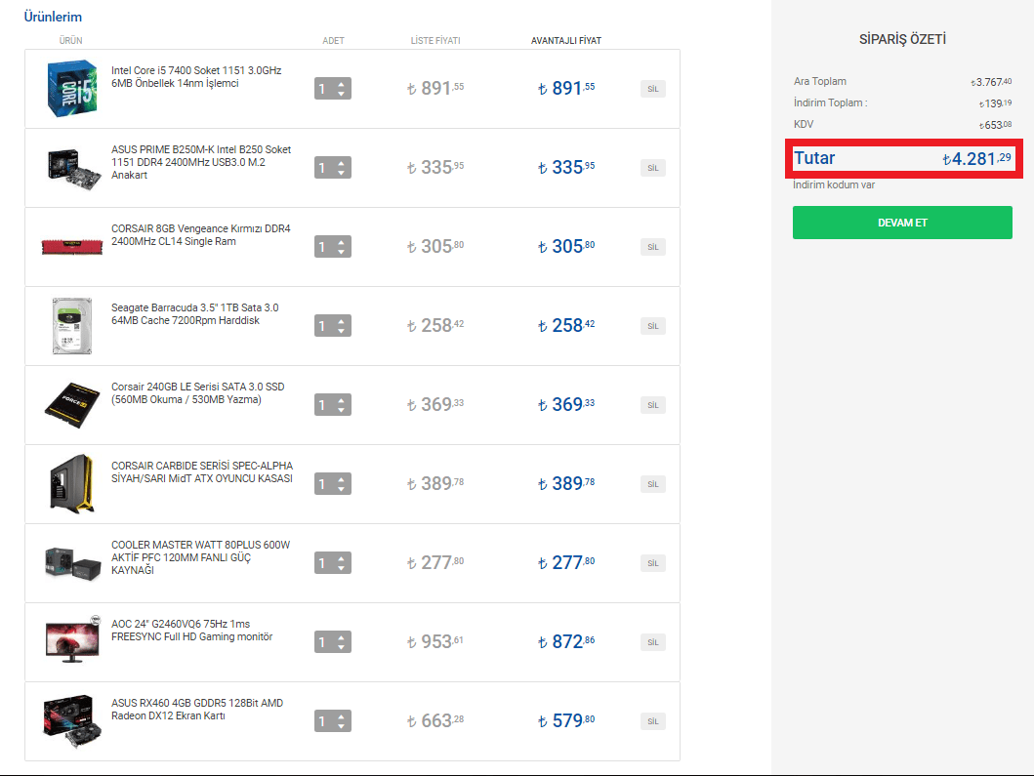Adjust quantity stepper for Intel Core i5

click(333, 89)
